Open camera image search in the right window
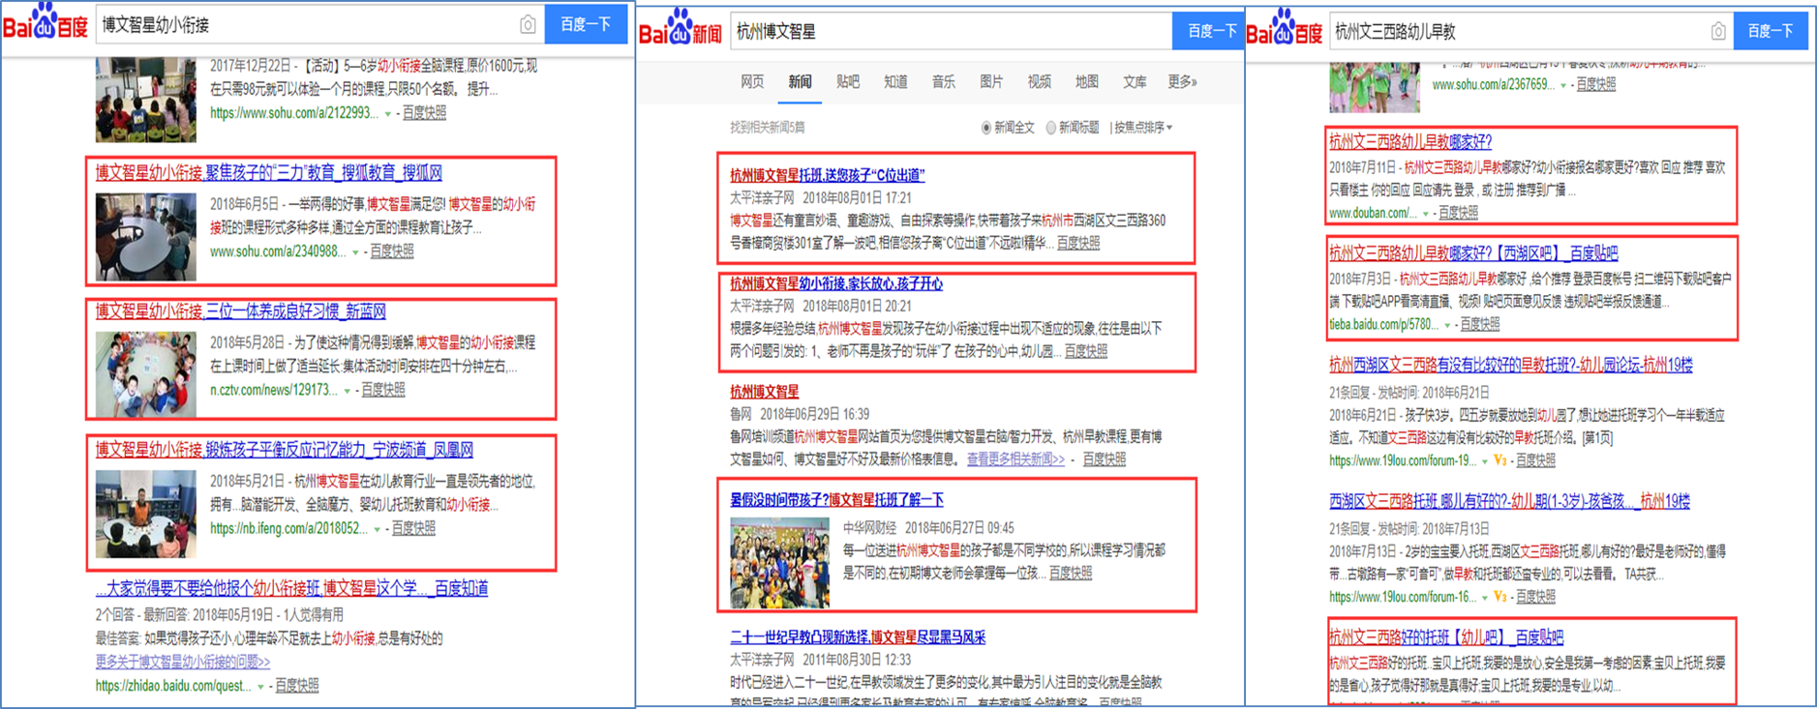The height and width of the screenshot is (709, 1817). click(1718, 31)
